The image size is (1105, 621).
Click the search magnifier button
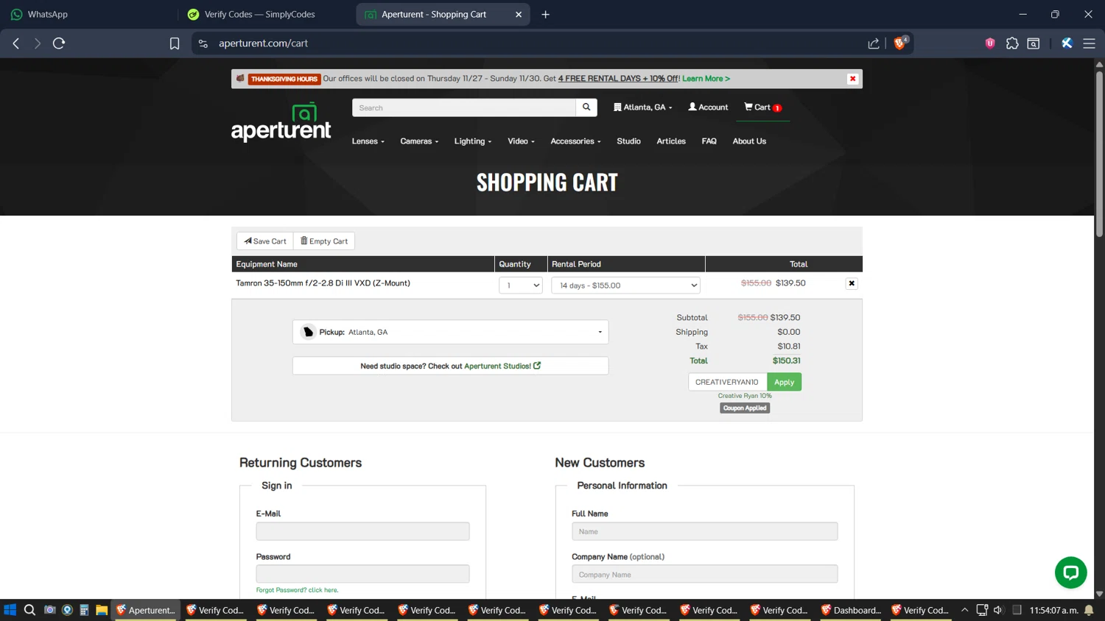(x=586, y=107)
